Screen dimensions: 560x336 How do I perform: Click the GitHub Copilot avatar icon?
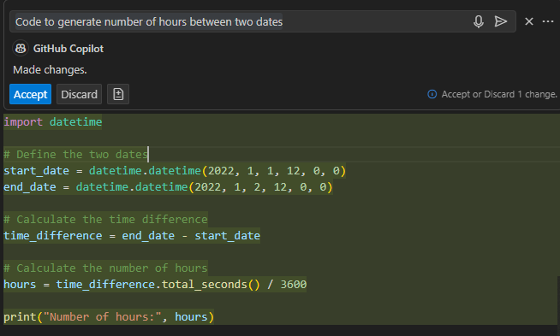(21, 48)
